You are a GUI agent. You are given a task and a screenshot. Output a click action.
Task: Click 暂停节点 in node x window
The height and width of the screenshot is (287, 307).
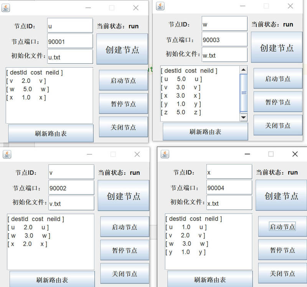click(282, 250)
